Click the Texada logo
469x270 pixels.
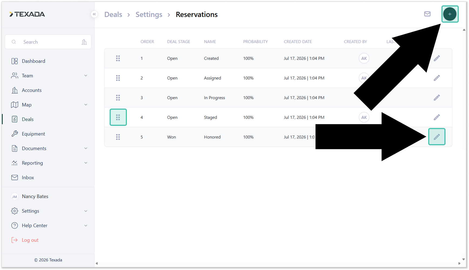coord(27,14)
